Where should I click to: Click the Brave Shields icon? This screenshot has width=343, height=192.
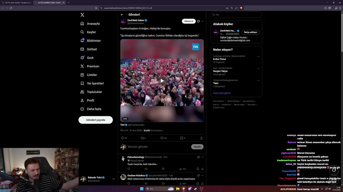pyautogui.click(x=241, y=8)
